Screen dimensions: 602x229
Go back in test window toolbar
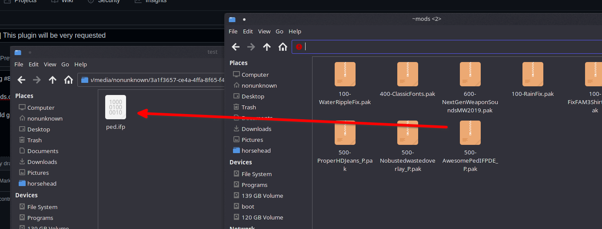(x=21, y=80)
